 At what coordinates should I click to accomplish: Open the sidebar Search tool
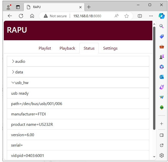(x=161, y=26)
